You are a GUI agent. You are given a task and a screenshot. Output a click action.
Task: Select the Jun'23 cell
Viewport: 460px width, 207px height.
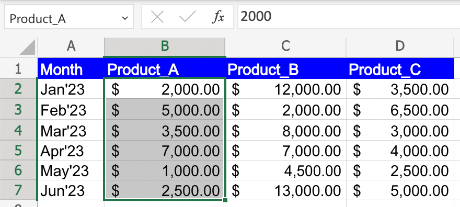pos(71,190)
